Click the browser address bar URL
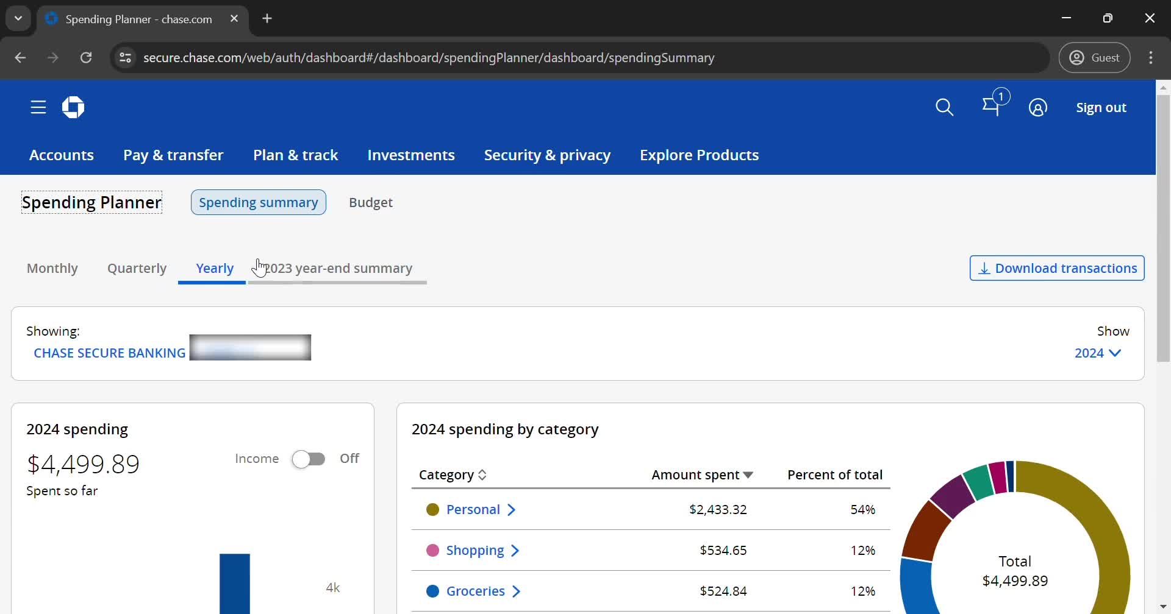This screenshot has height=614, width=1171. point(429,57)
